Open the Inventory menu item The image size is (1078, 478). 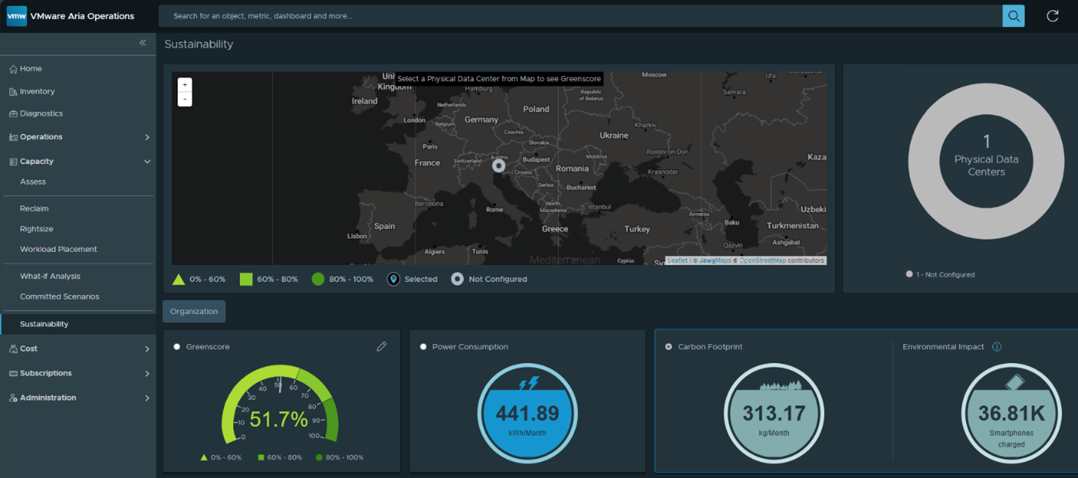pos(37,92)
